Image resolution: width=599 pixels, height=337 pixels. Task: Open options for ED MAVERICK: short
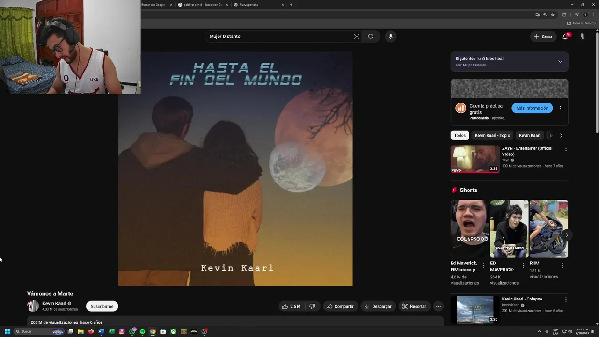click(523, 265)
